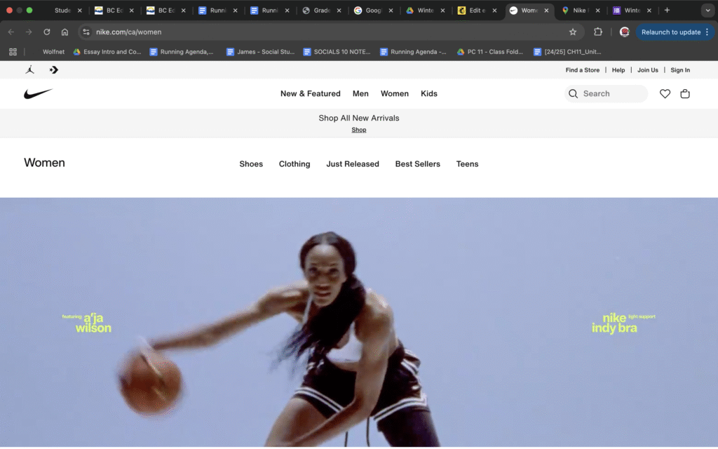Screen dimensions: 718x449
Task: Open Chrome extensions puzzle icon
Action: tap(597, 32)
